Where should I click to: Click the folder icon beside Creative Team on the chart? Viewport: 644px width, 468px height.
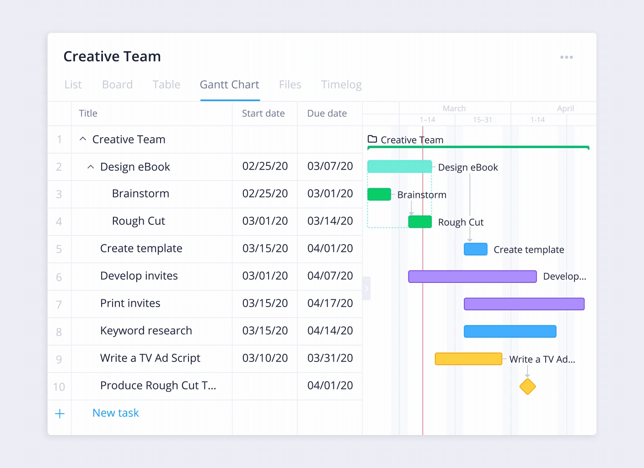[372, 139]
